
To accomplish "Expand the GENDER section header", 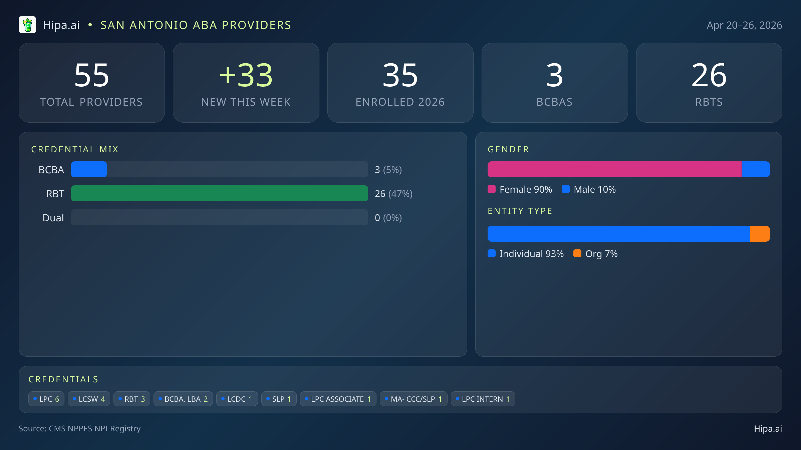I will 508,149.
